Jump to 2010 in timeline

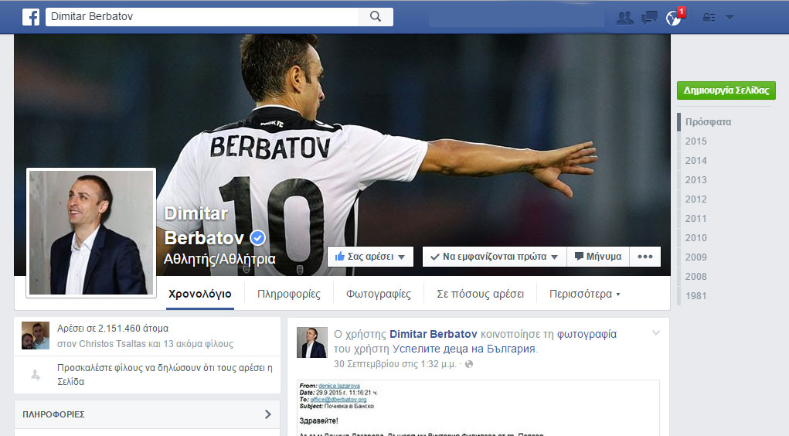(696, 237)
